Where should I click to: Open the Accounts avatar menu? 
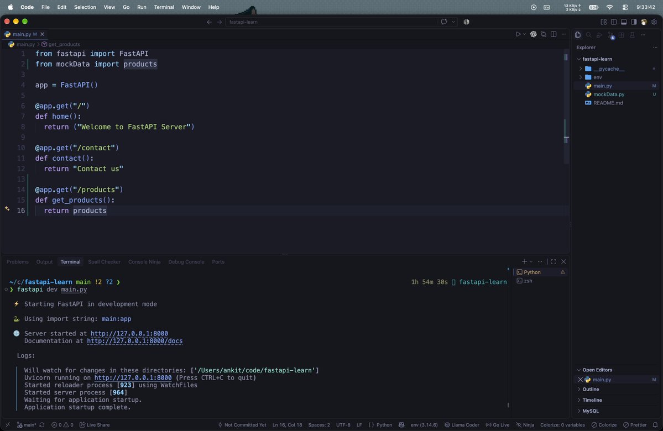pyautogui.click(x=644, y=22)
